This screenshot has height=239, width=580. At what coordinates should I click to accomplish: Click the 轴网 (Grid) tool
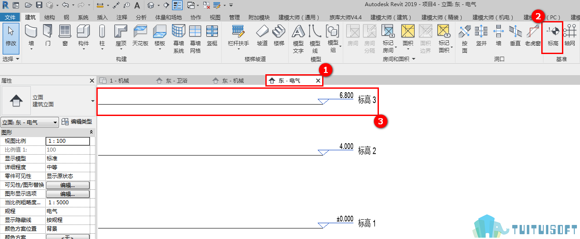point(570,36)
